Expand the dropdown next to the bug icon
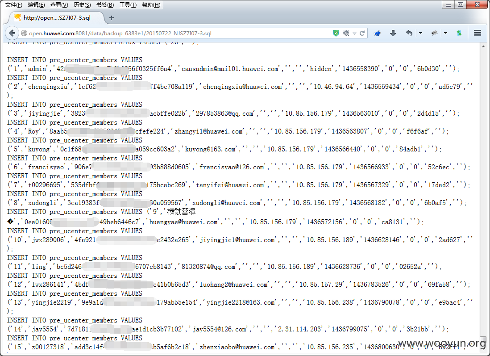Screen dimensions: 490x356 446,33
